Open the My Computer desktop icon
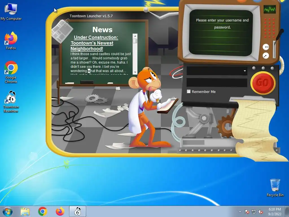Screen dimensions: 289x217 [x=11, y=12]
